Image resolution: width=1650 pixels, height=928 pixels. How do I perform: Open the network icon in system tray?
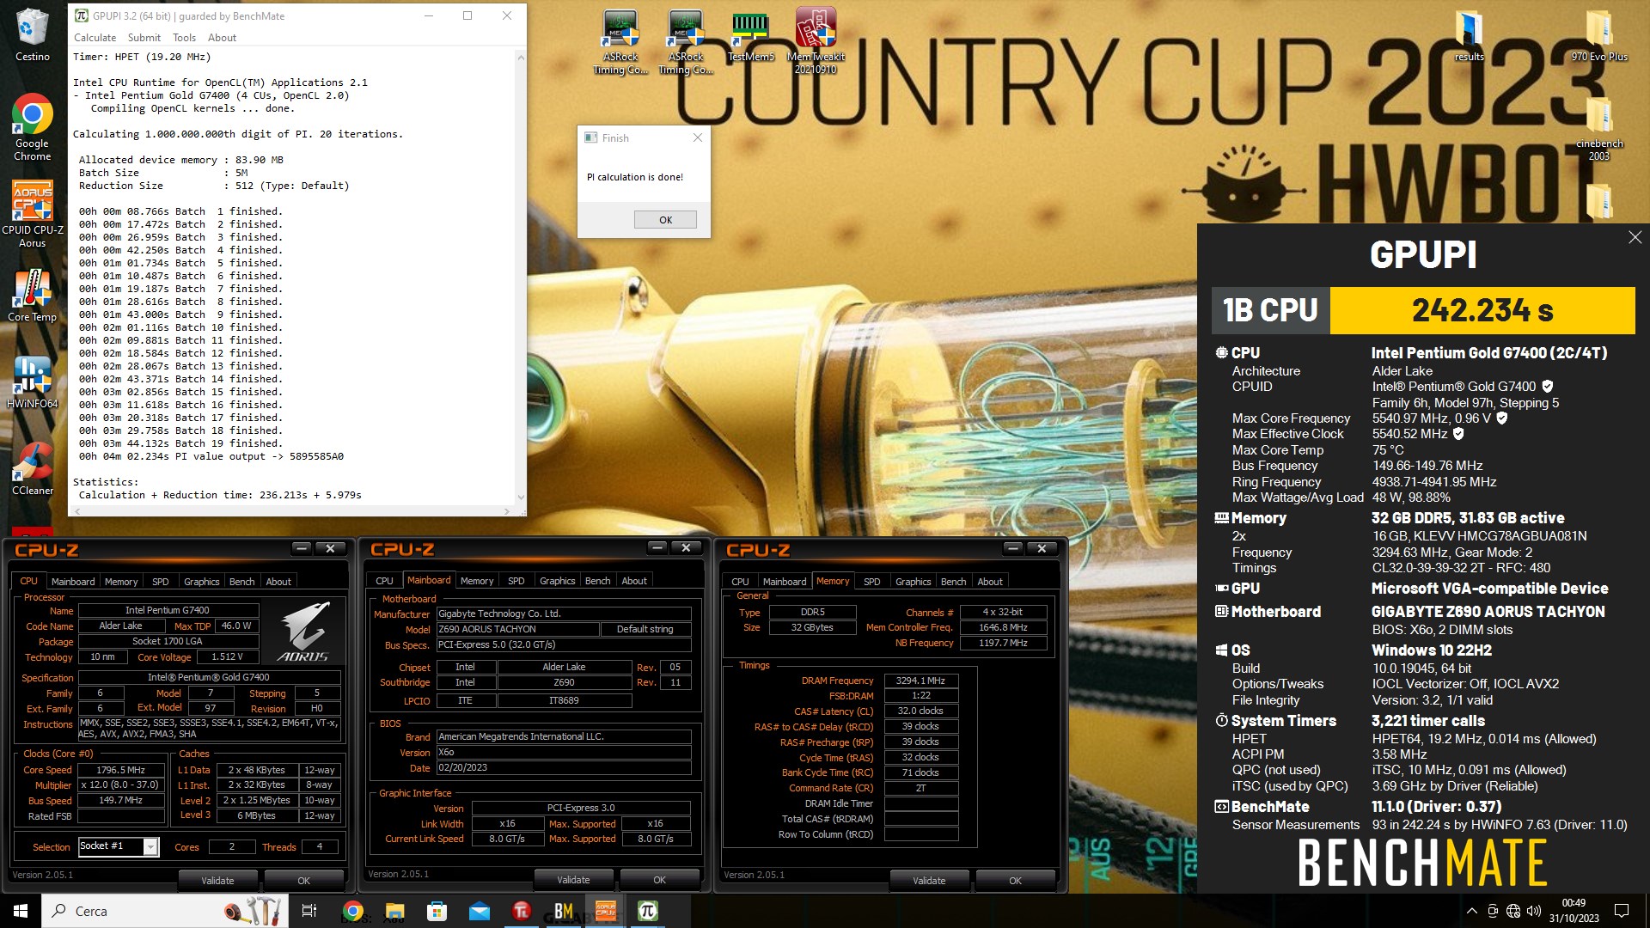(x=1513, y=911)
